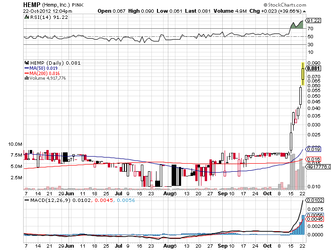This screenshot has width=331, height=250.
Task: Click the 0.090 price axis label
Action: click(314, 63)
